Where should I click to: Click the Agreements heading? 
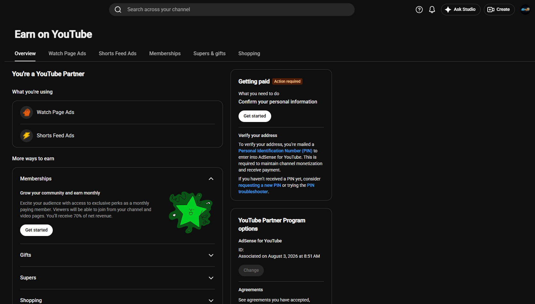click(x=251, y=290)
